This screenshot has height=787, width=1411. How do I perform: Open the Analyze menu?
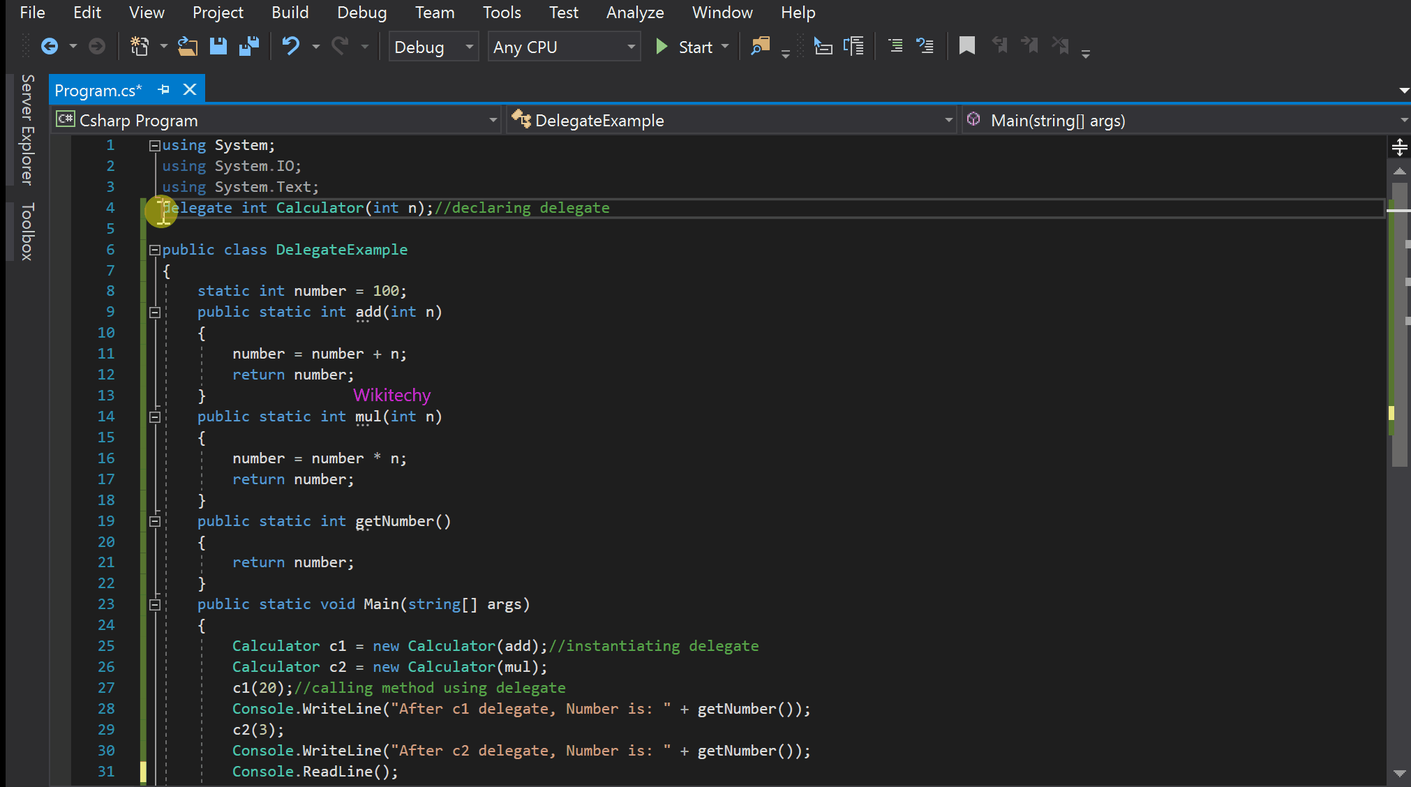(634, 13)
